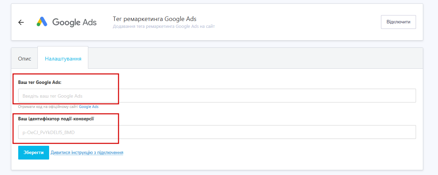Screen dimensions: 438x175
Task: Select the Налаштування tab
Action: point(63,59)
